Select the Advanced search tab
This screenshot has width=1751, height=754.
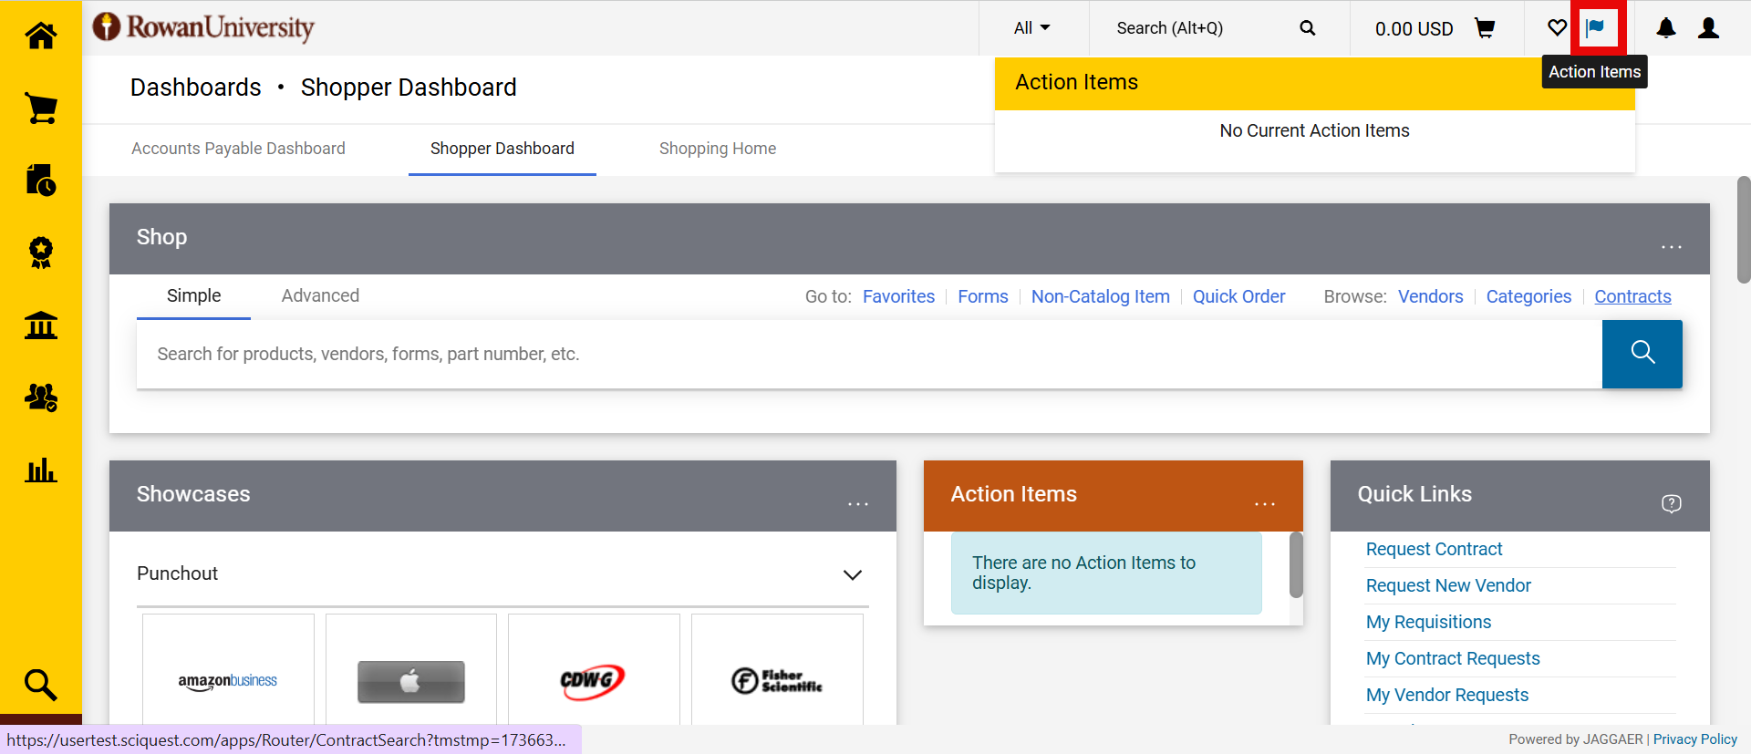click(x=320, y=295)
